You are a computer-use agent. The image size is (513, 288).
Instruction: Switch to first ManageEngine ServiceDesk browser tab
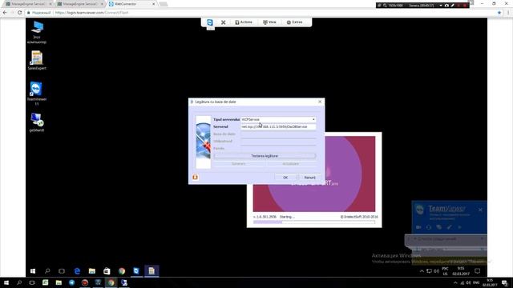click(x=28, y=4)
